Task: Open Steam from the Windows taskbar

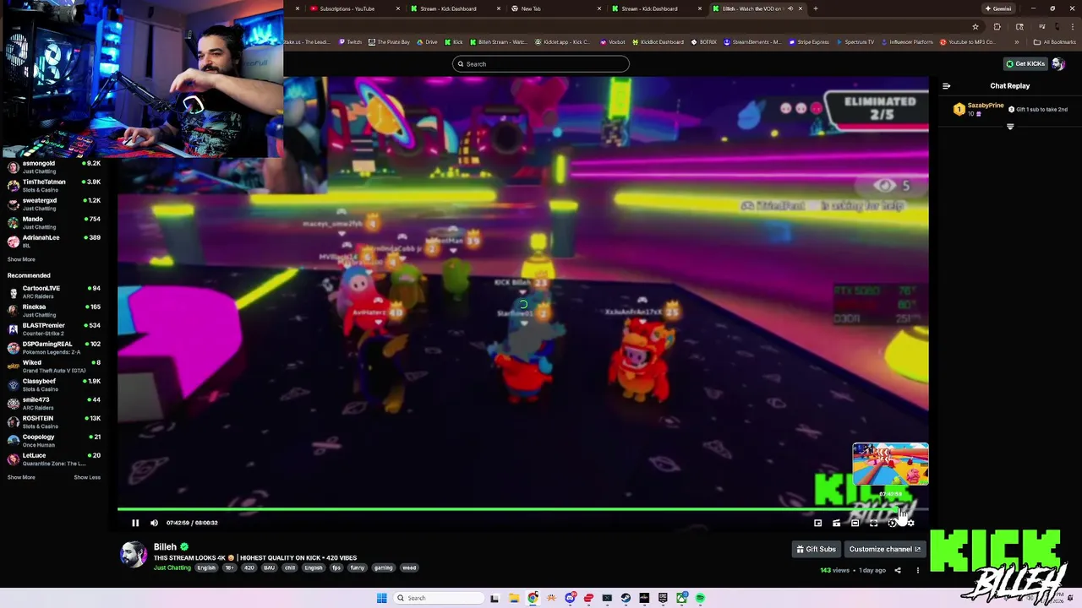Action: click(x=626, y=598)
